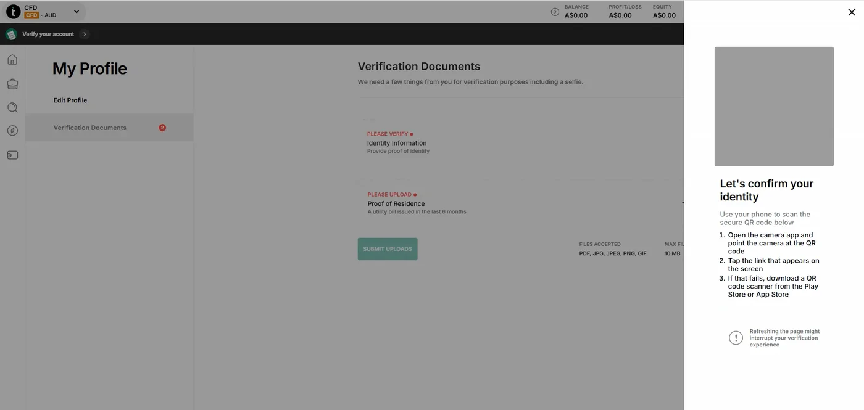Open the wallet icon in sidebar

(x=12, y=155)
